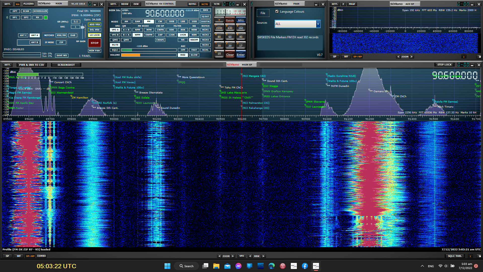Click RBW decrease arrow in Main SP
This screenshot has height=272, width=483.
(250, 256)
